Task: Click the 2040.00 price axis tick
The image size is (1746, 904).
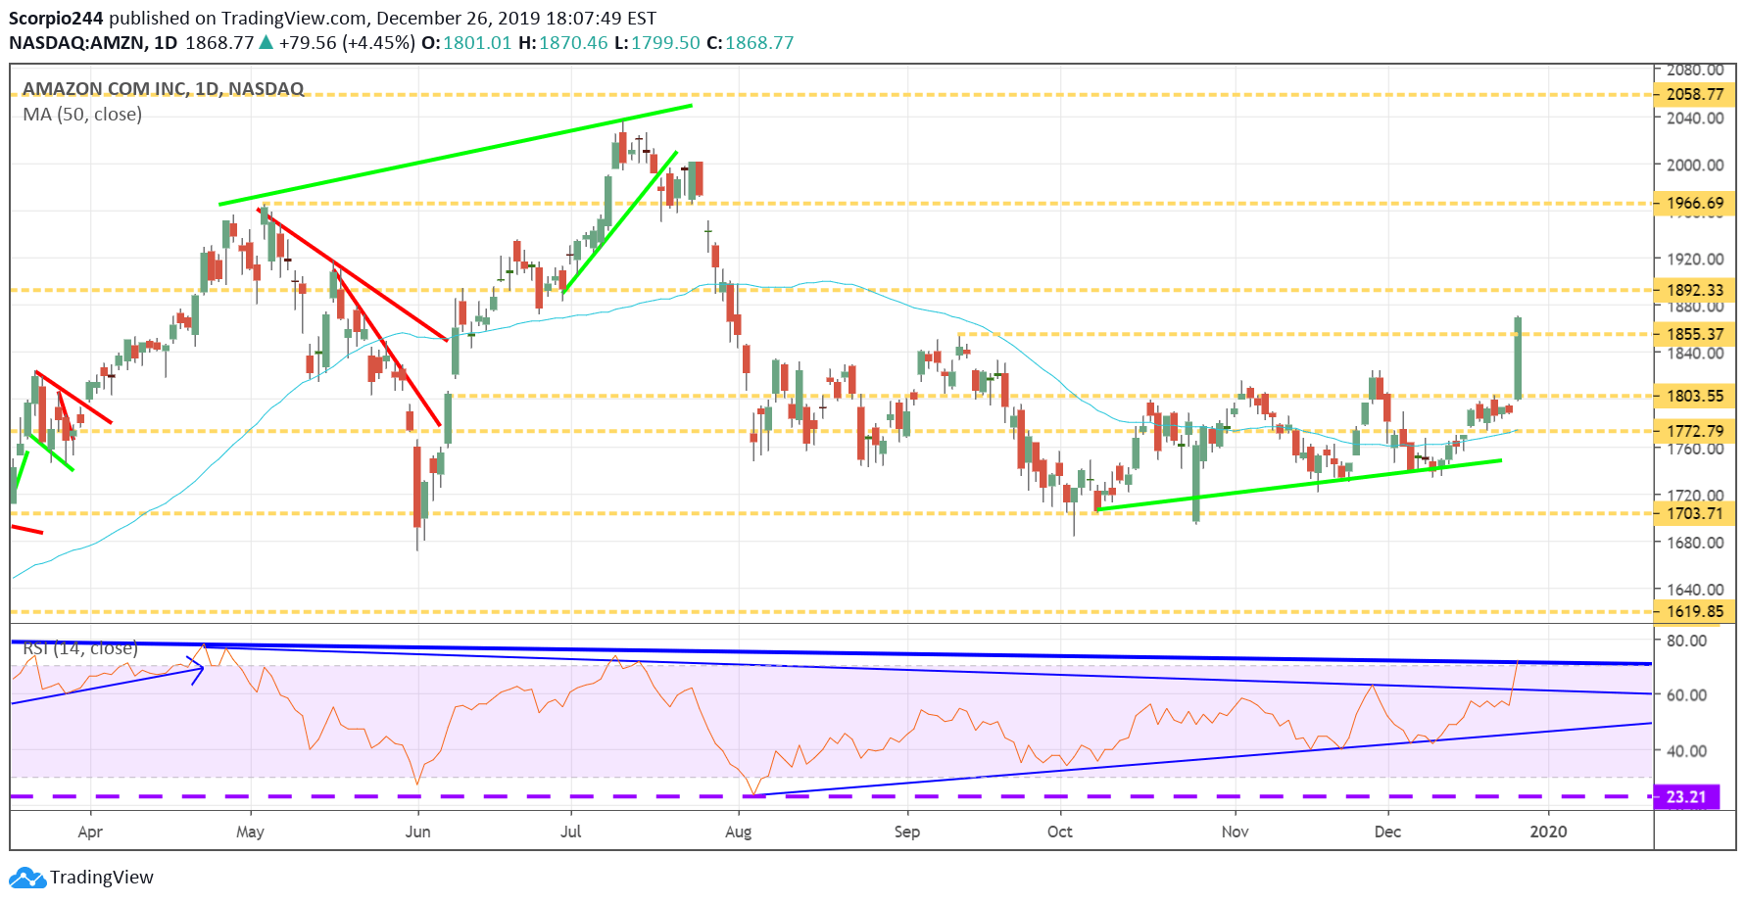Action: coord(1696,119)
